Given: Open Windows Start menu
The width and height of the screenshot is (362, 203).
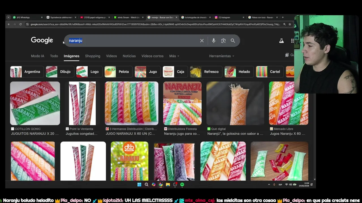Looking at the screenshot, I should [139, 184].
